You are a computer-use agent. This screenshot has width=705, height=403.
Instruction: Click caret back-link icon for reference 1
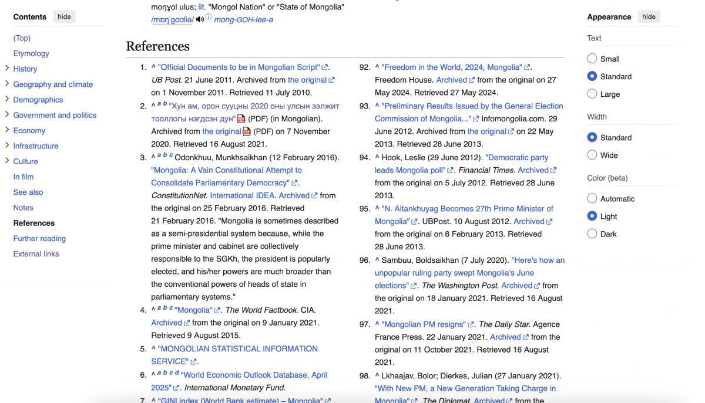153,67
